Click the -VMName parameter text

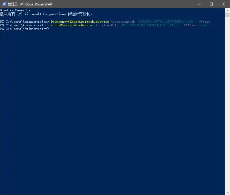click(x=189, y=25)
